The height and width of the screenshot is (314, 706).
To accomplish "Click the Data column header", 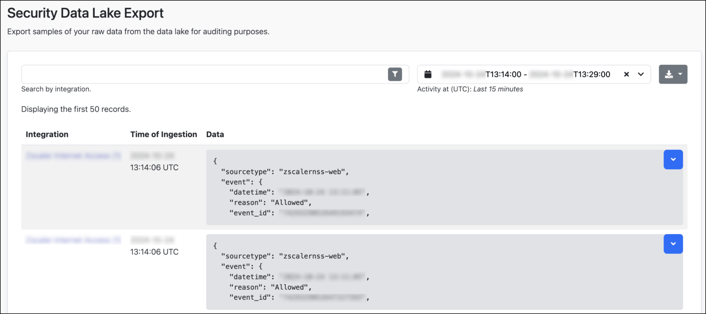I will [215, 134].
